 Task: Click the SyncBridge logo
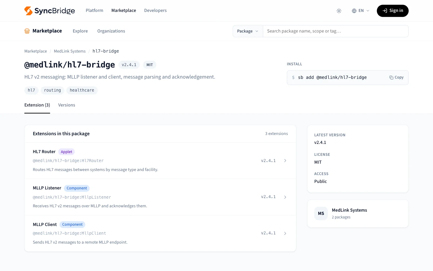pyautogui.click(x=50, y=11)
